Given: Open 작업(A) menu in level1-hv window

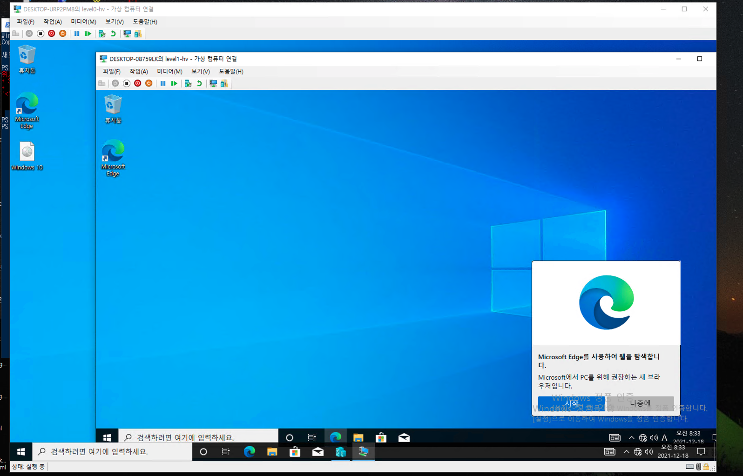Looking at the screenshot, I should (x=139, y=72).
